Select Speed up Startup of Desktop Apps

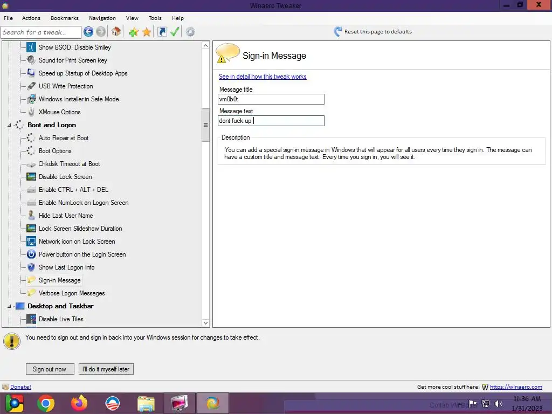[83, 73]
